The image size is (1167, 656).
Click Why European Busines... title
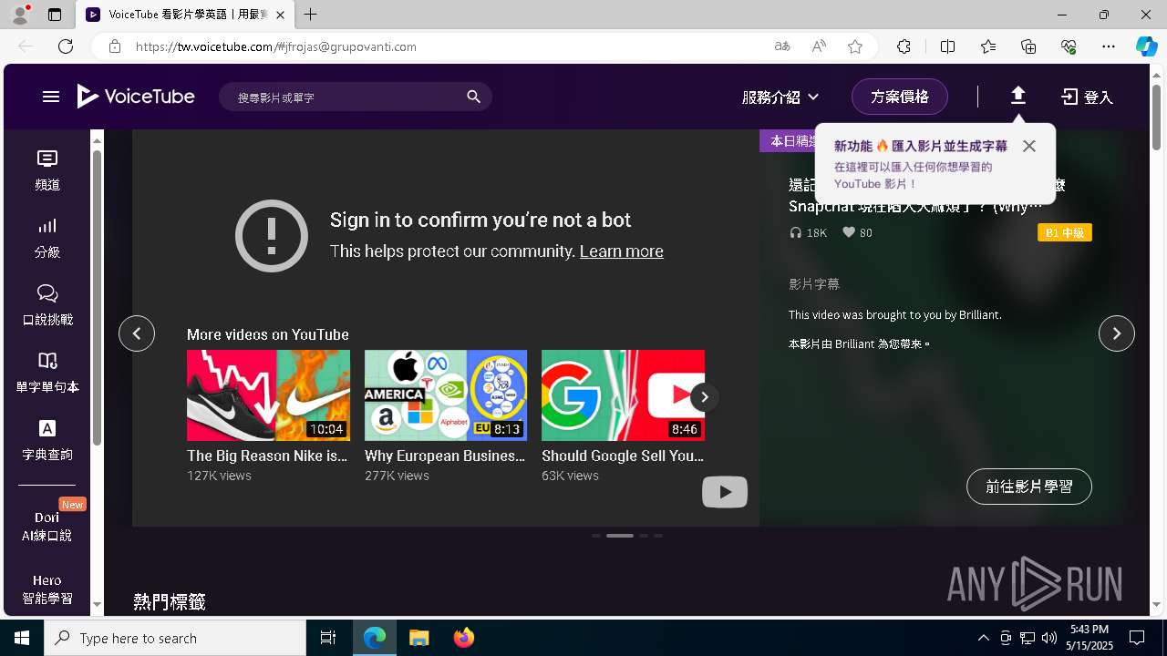point(445,456)
